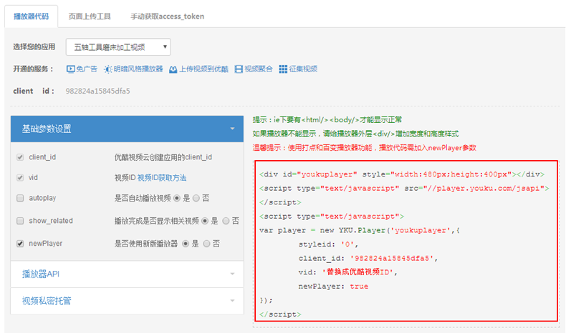
Task: Expand the 视频私密托管 section
Action: point(126,301)
